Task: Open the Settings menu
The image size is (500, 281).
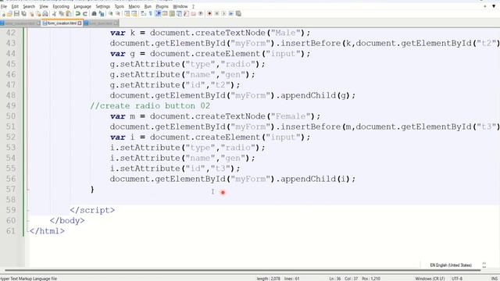Action: point(103,6)
